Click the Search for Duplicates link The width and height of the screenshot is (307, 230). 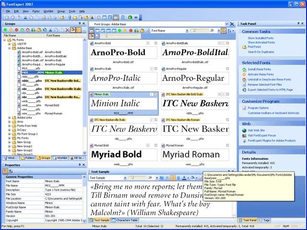(x=261, y=52)
